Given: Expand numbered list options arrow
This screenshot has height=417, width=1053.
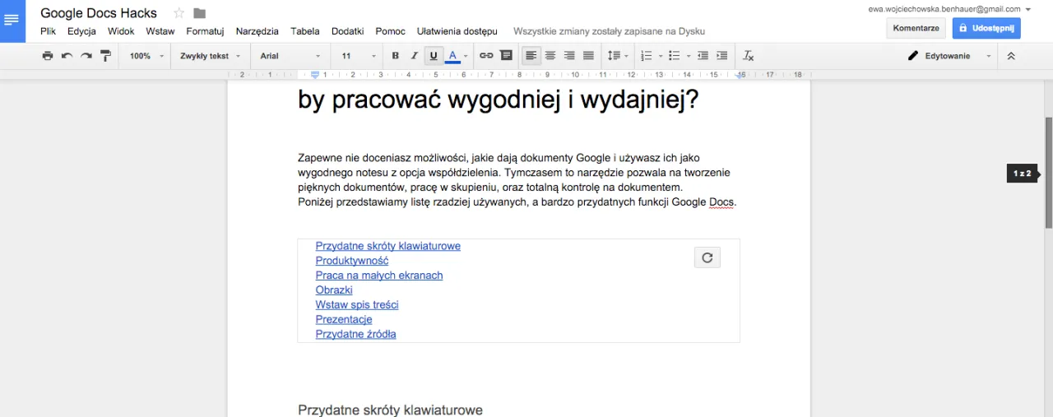Looking at the screenshot, I should point(661,56).
